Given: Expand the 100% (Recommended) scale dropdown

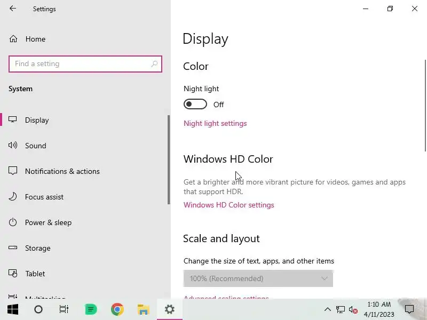Looking at the screenshot, I should tap(258, 278).
